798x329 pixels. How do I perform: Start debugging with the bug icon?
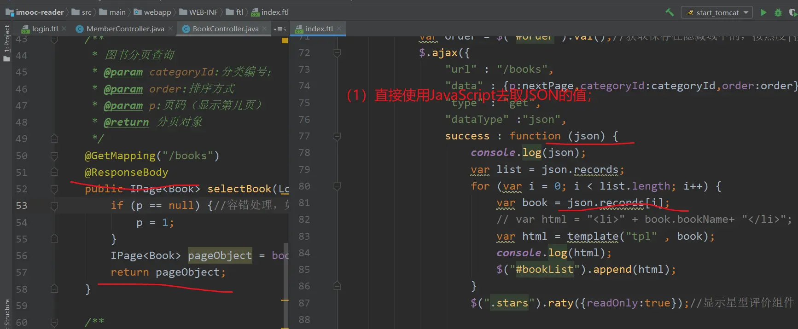778,12
